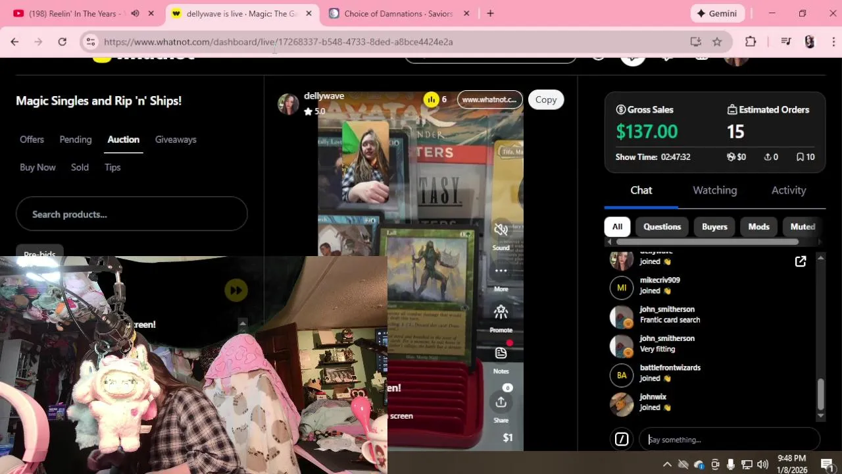The image size is (842, 474).
Task: Open the More options on the stream
Action: pyautogui.click(x=501, y=271)
